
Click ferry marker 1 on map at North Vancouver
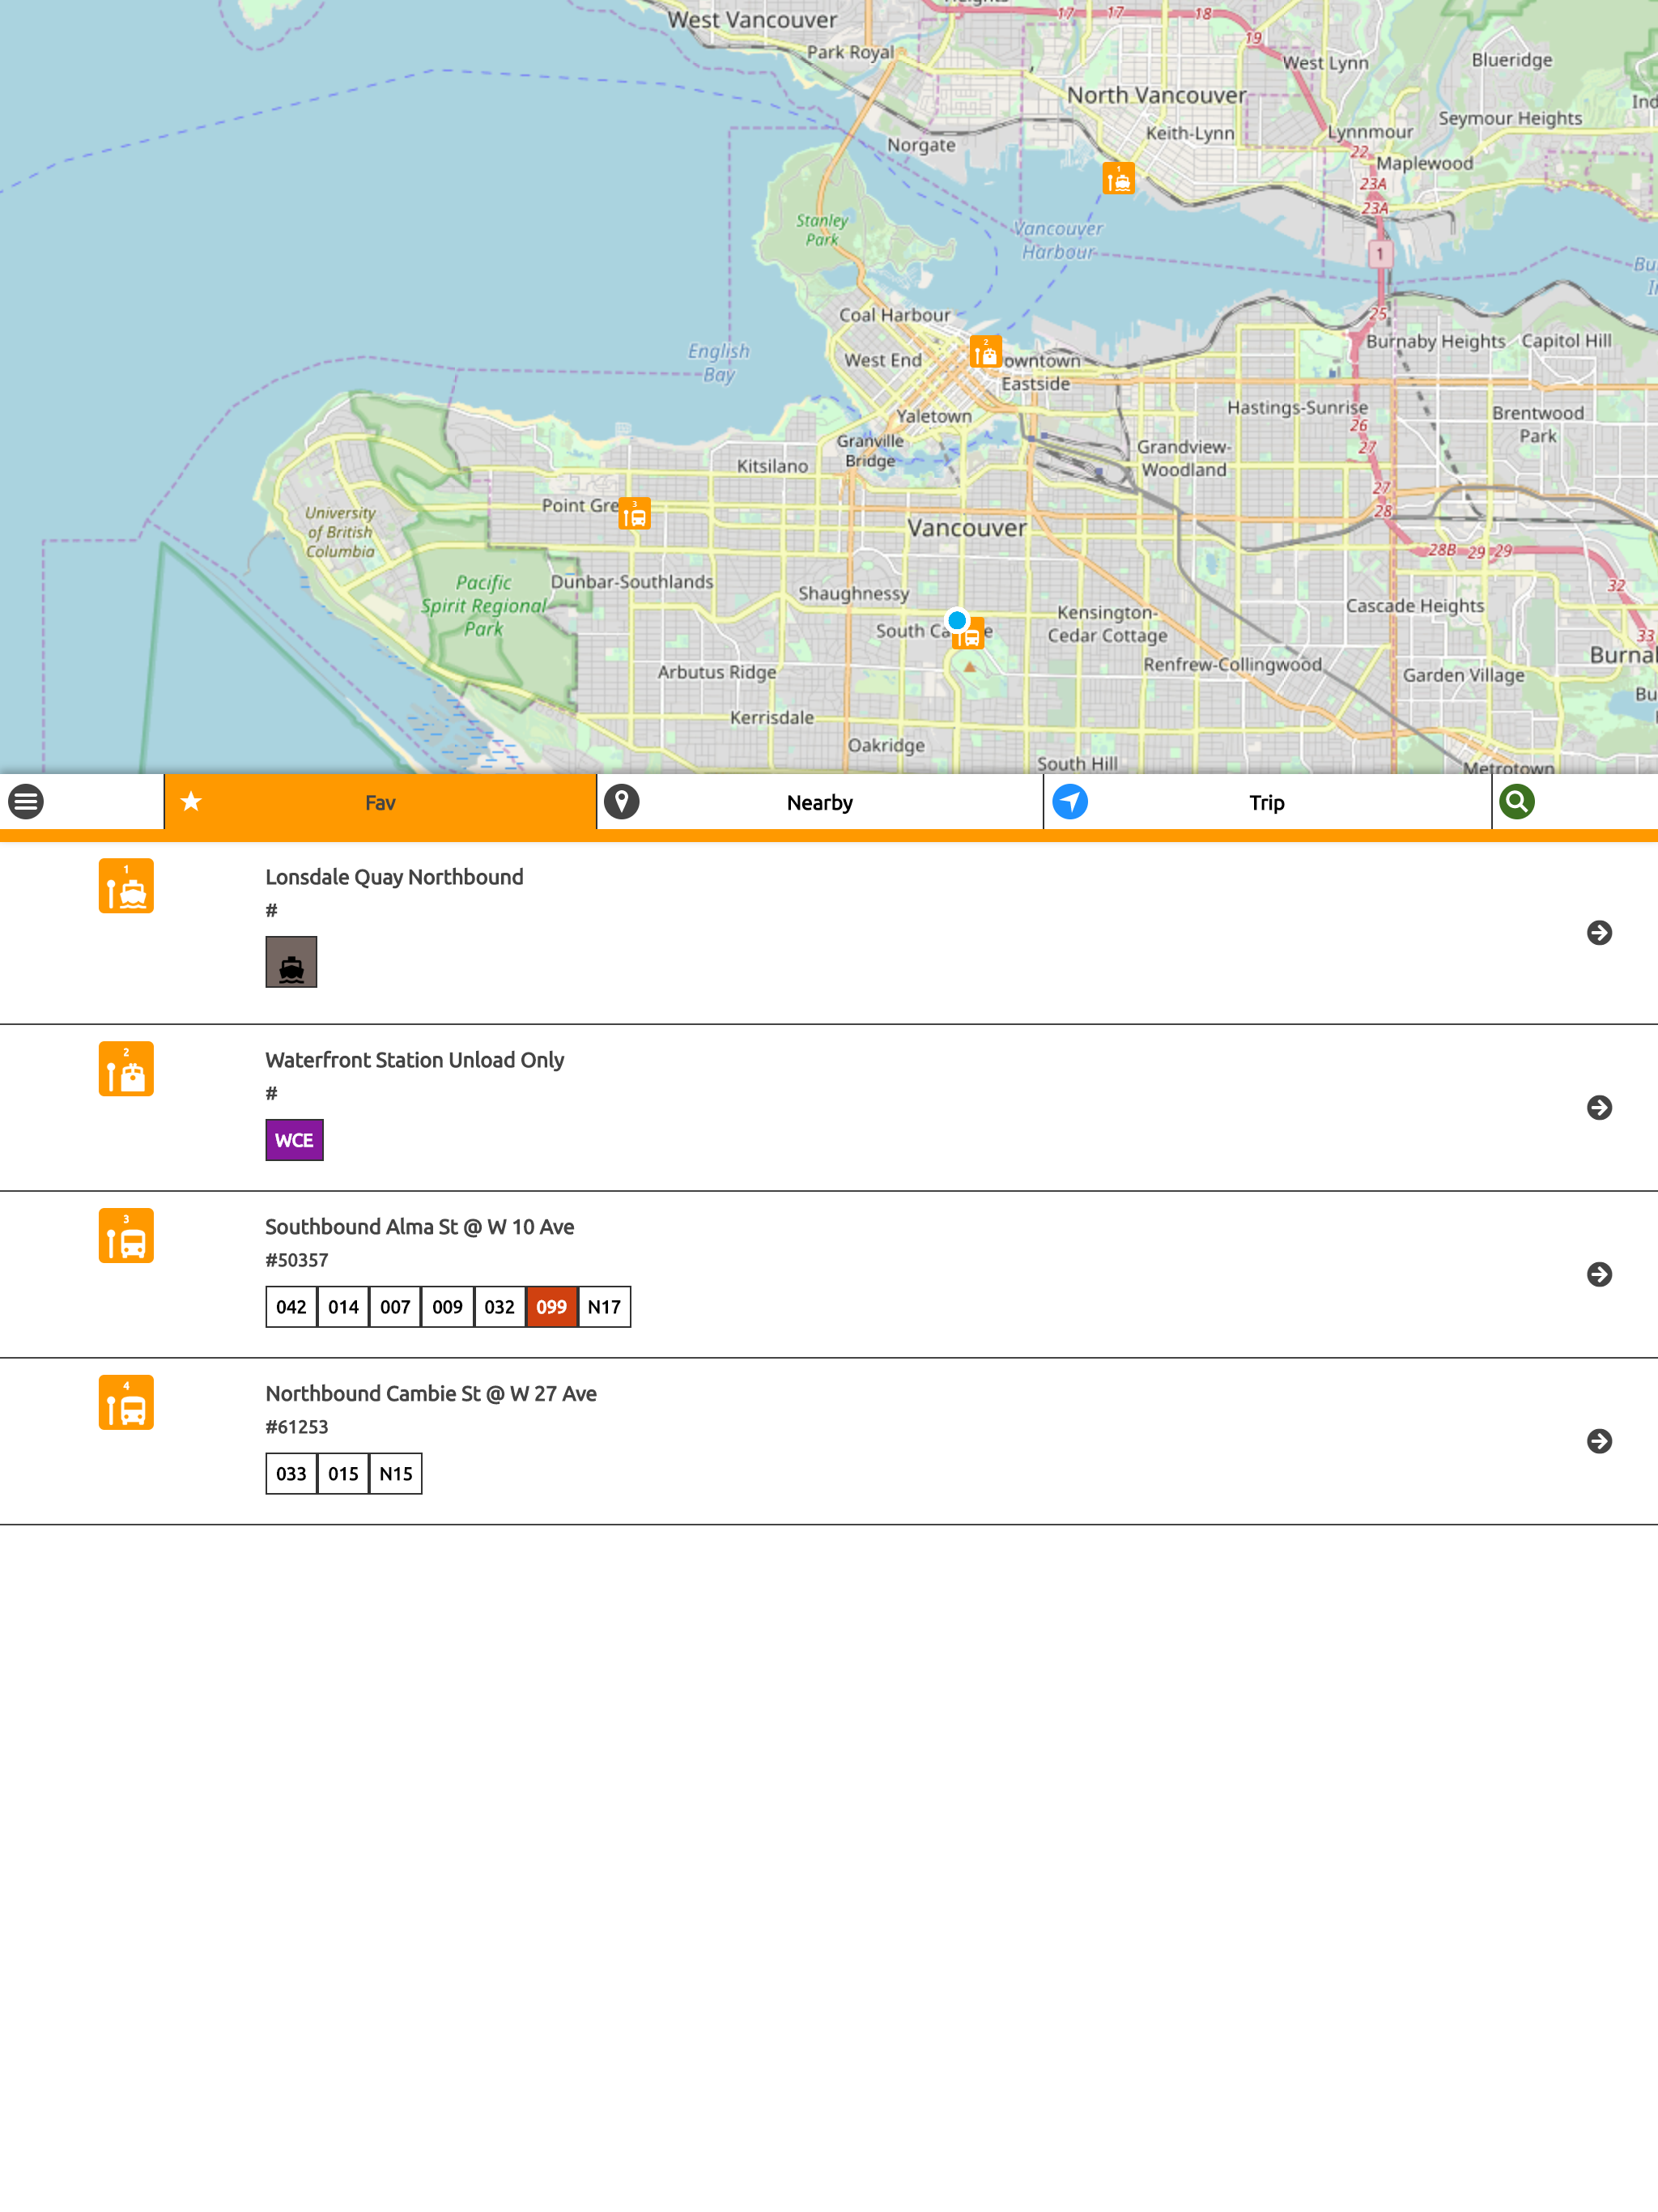(x=1119, y=179)
